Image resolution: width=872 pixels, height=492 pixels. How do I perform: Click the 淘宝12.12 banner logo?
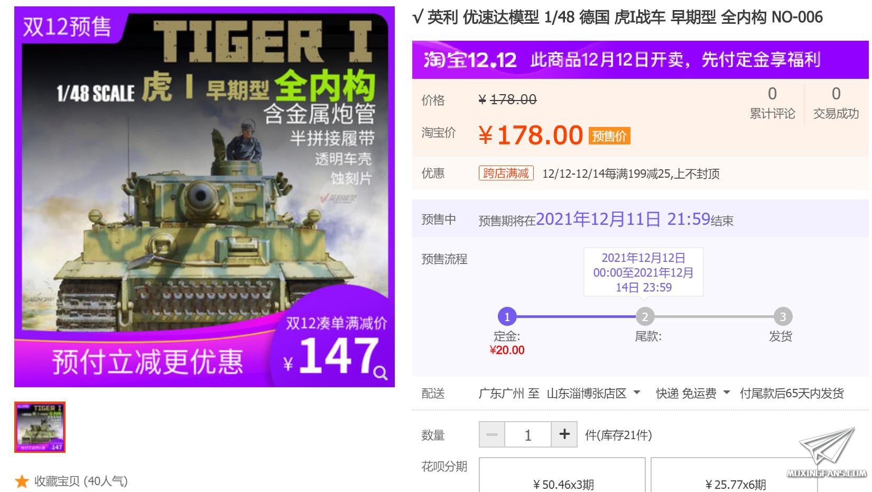pos(470,60)
